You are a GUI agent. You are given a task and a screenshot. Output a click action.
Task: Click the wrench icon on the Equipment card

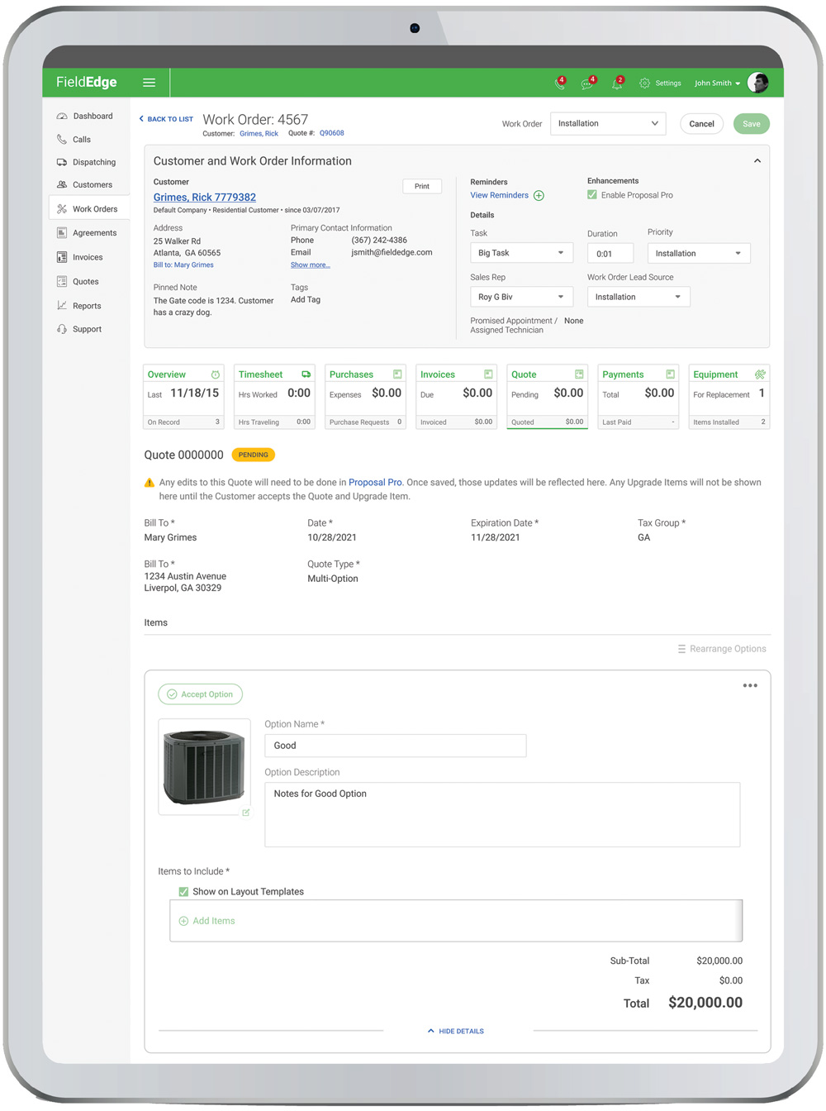coord(760,374)
